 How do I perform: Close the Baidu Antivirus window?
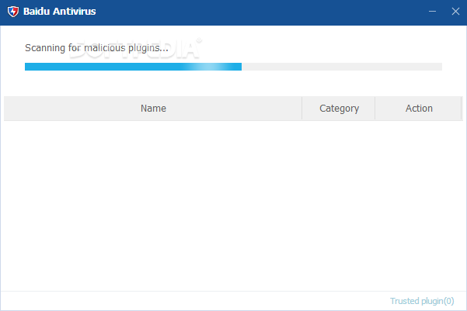[455, 12]
